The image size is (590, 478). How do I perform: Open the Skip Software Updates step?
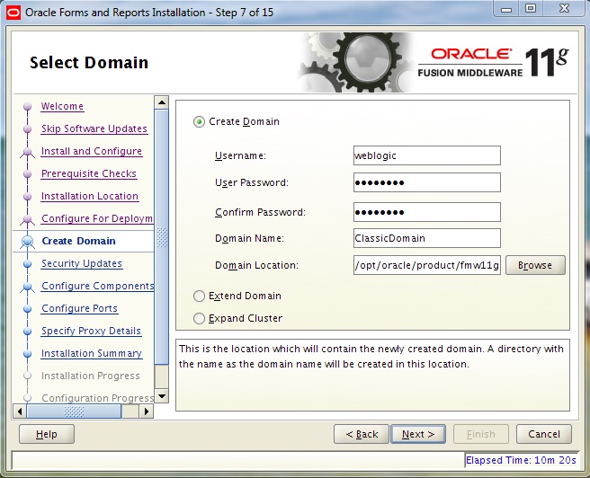pyautogui.click(x=94, y=128)
